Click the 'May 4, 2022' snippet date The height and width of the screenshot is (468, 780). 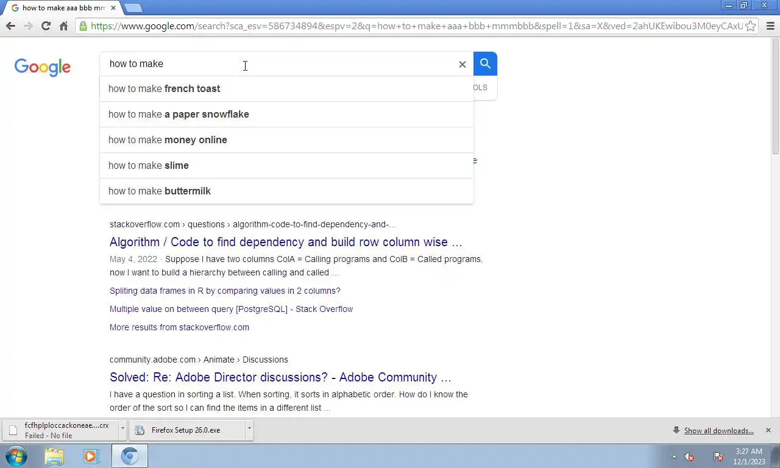133,259
